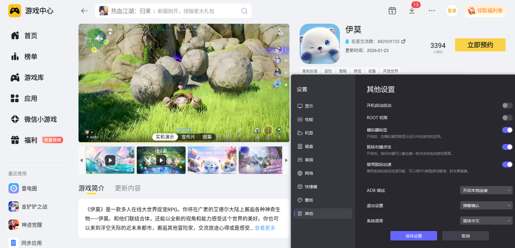Copy the player group number 882929733
The image size is (515, 248).
pos(404,41)
